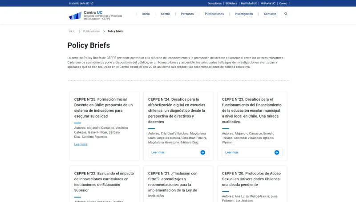This screenshot has width=356, height=202.
Task: Open the Mi Portal UC link
Action: [268, 4]
